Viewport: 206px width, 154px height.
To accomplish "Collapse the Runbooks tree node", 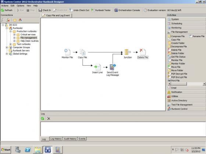I will 7,28.
